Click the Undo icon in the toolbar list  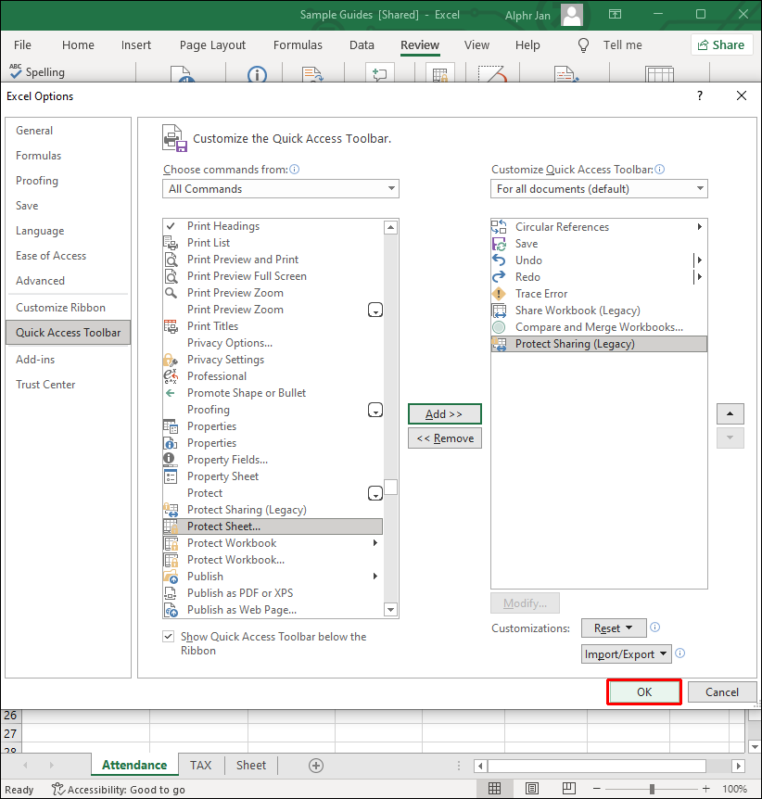(x=499, y=260)
